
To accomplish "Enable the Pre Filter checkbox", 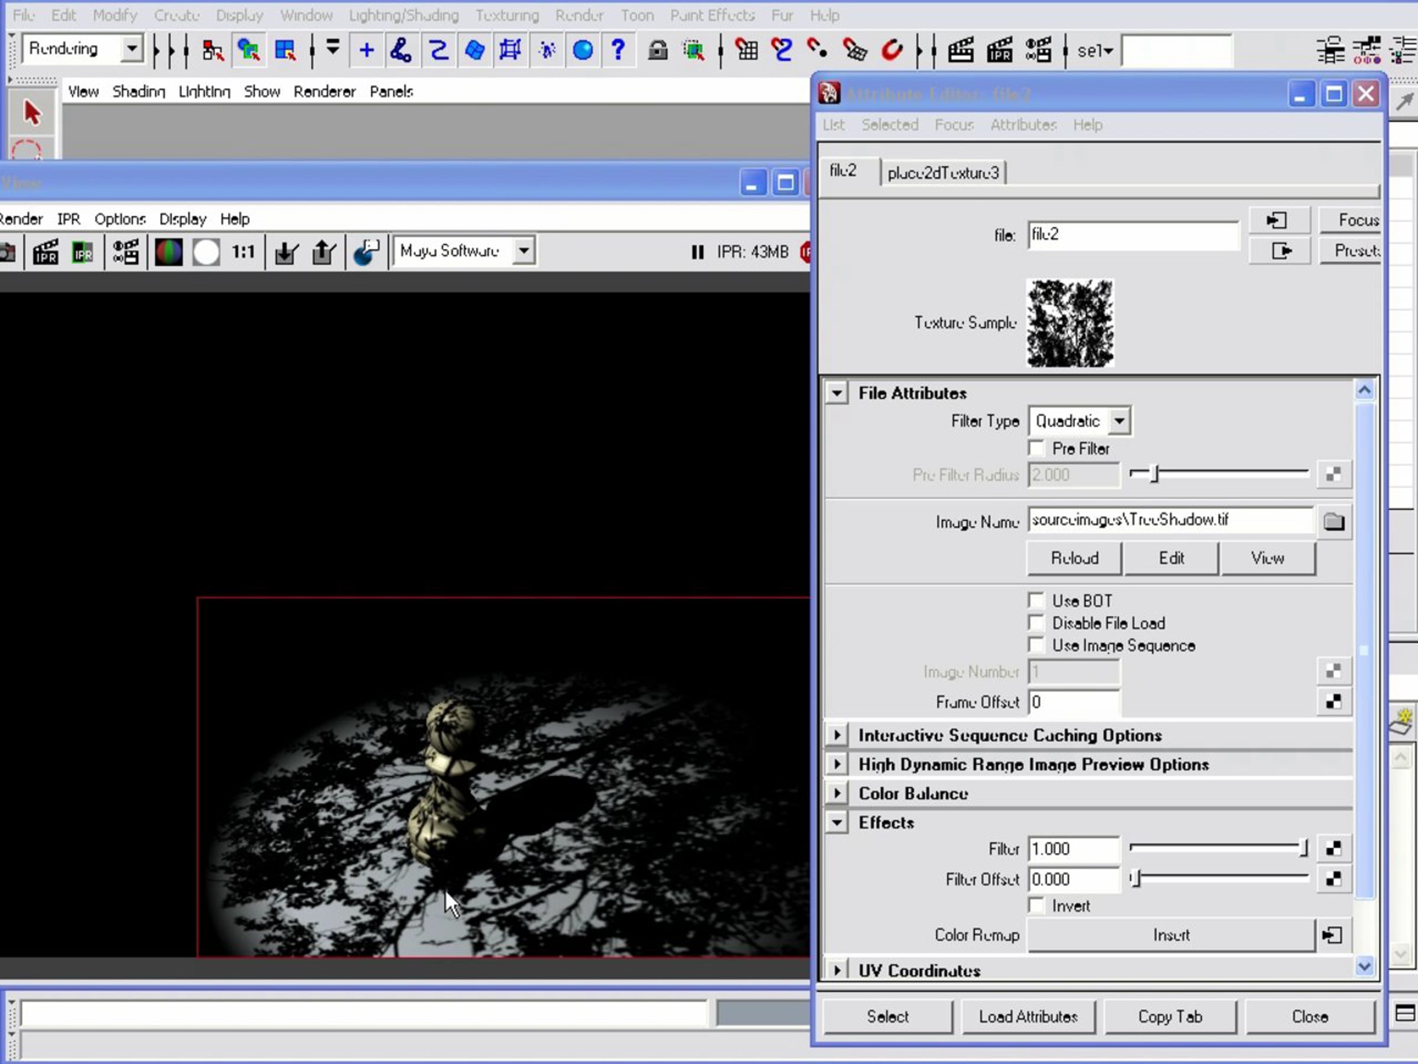I will (1036, 447).
